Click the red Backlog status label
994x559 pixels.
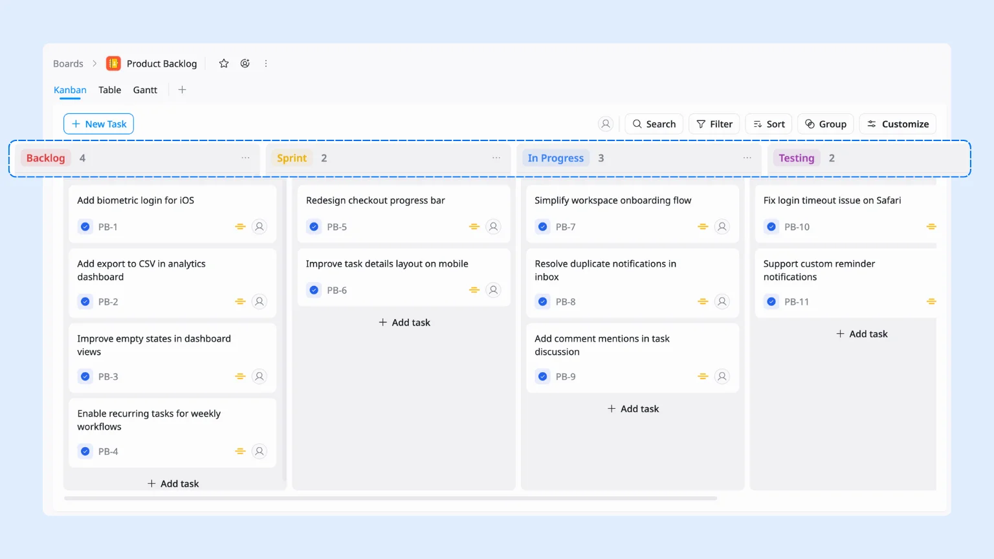coord(45,158)
